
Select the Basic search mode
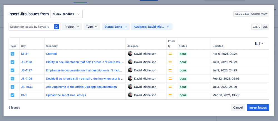[x=256, y=27]
